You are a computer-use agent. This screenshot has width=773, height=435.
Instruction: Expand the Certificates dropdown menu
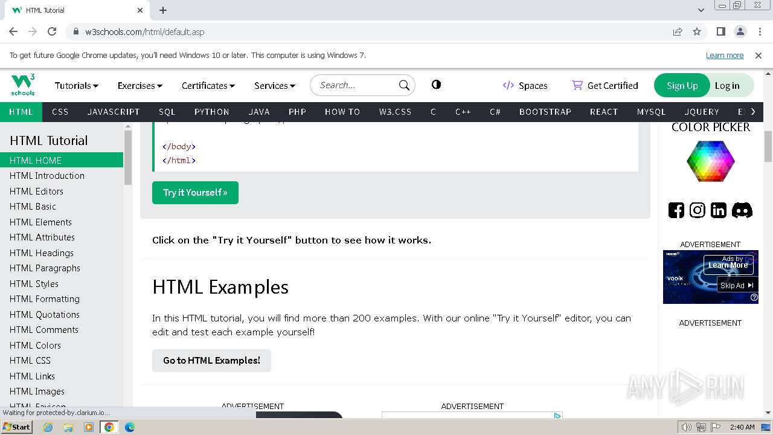(x=208, y=85)
